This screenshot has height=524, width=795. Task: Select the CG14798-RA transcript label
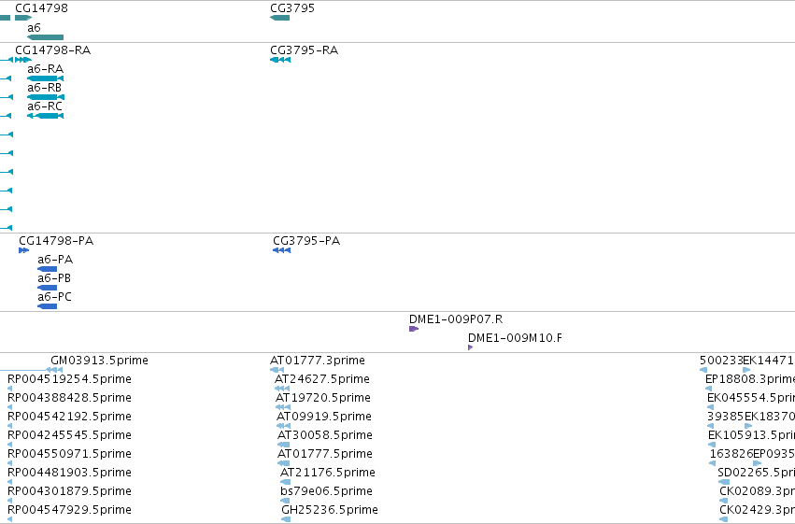tap(52, 50)
